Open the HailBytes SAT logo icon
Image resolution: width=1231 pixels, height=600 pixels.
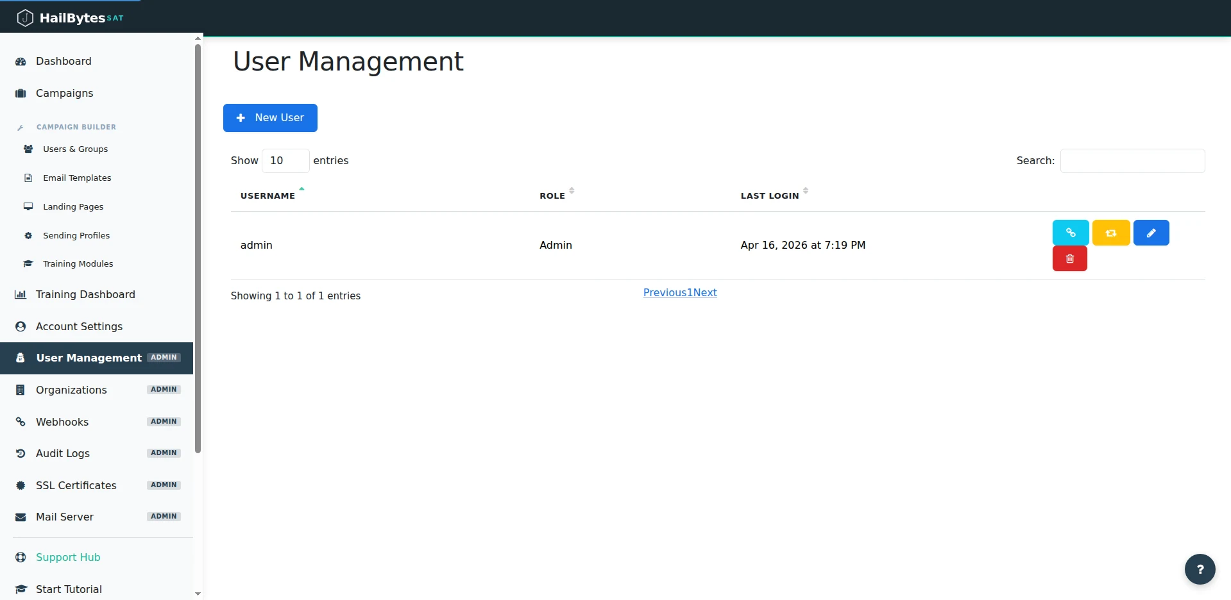point(25,17)
